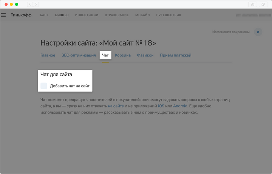This screenshot has width=272, height=174.
Task: Open the Safari tabs overview icon
Action: tap(263, 4)
